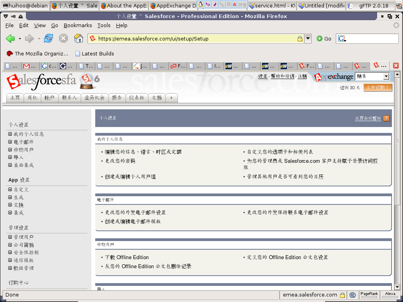
Task: Open the Back button history dropdown
Action: pos(20,39)
